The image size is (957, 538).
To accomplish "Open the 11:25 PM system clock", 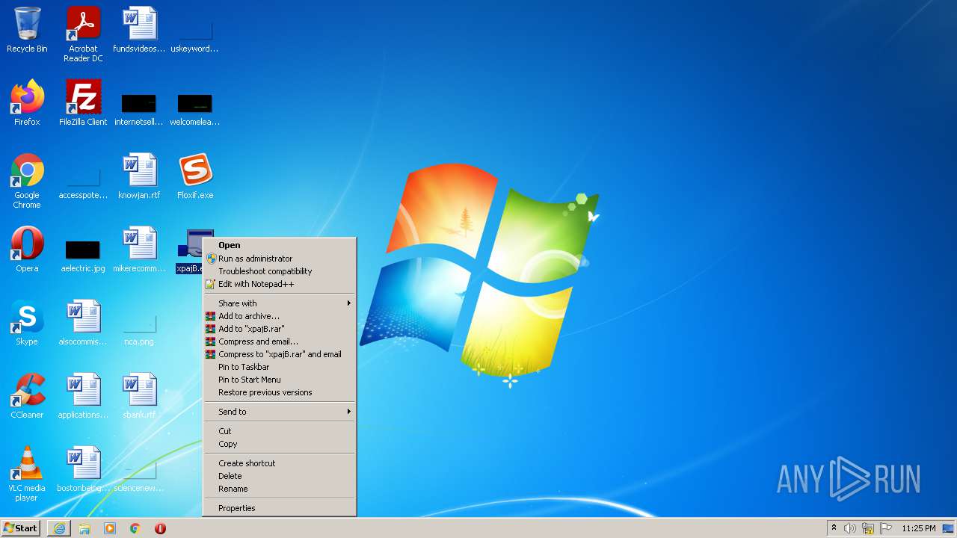I will tap(918, 528).
